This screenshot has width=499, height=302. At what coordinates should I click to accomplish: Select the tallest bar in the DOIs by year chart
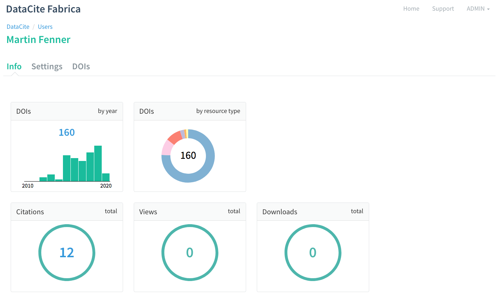[x=98, y=163]
